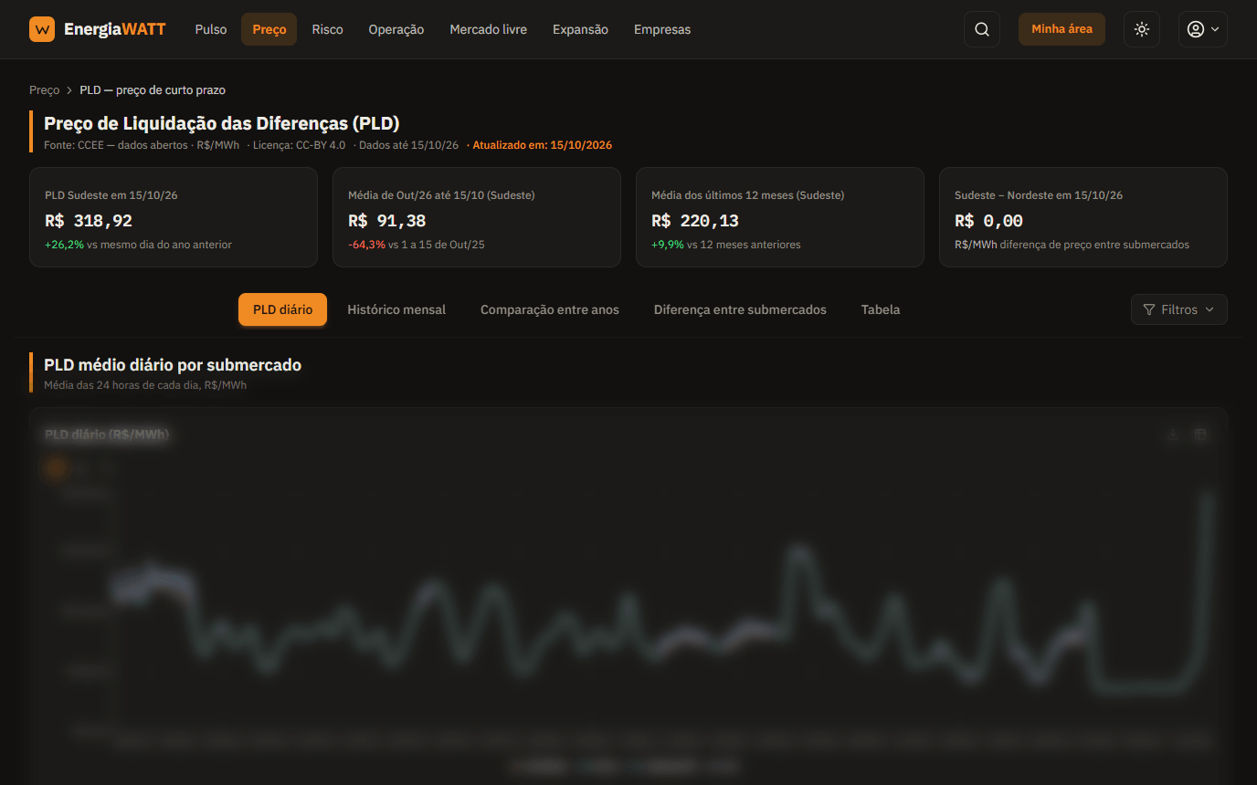Open the Empresas menu item
The image size is (1257, 785).
tap(662, 29)
